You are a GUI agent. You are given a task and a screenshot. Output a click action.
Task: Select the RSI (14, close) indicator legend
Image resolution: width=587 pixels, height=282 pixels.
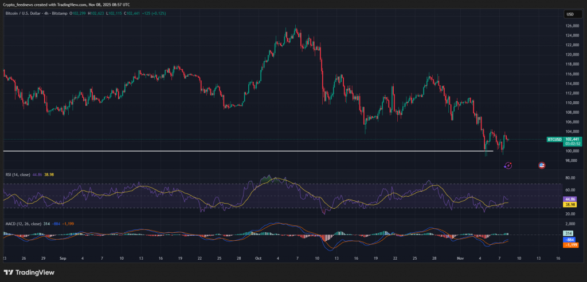point(21,174)
